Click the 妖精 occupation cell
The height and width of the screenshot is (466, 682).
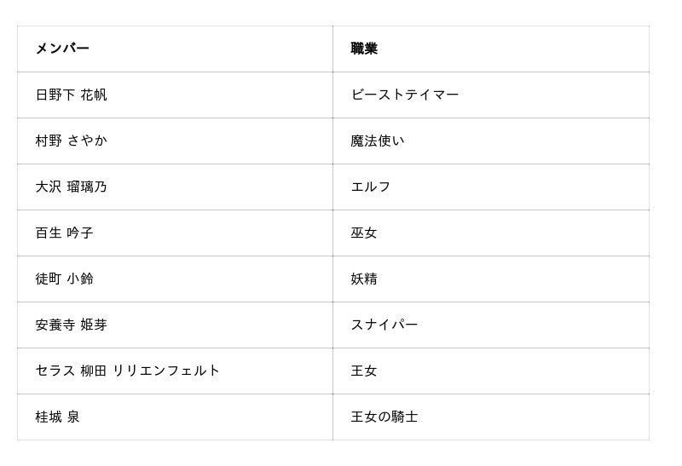[x=364, y=279]
